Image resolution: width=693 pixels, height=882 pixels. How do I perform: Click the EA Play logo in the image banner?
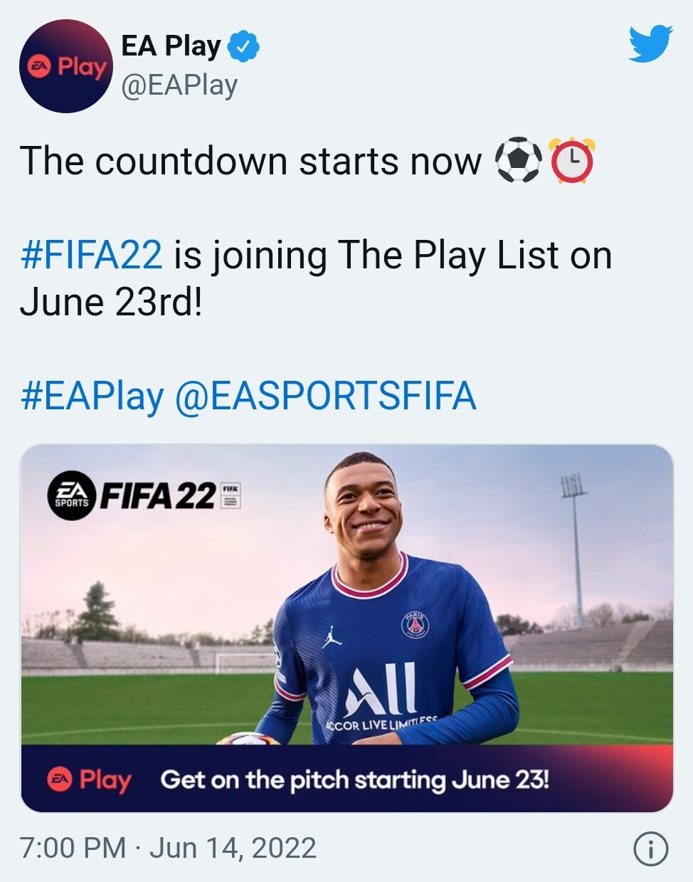[x=90, y=779]
